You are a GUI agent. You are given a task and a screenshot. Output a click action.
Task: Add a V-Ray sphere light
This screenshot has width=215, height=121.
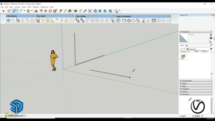(x=48, y=21)
